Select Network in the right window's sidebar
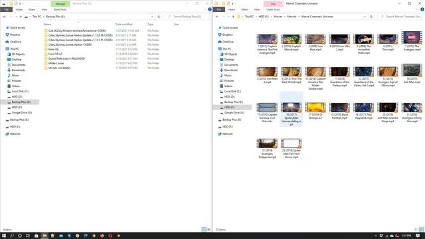 coord(225,134)
